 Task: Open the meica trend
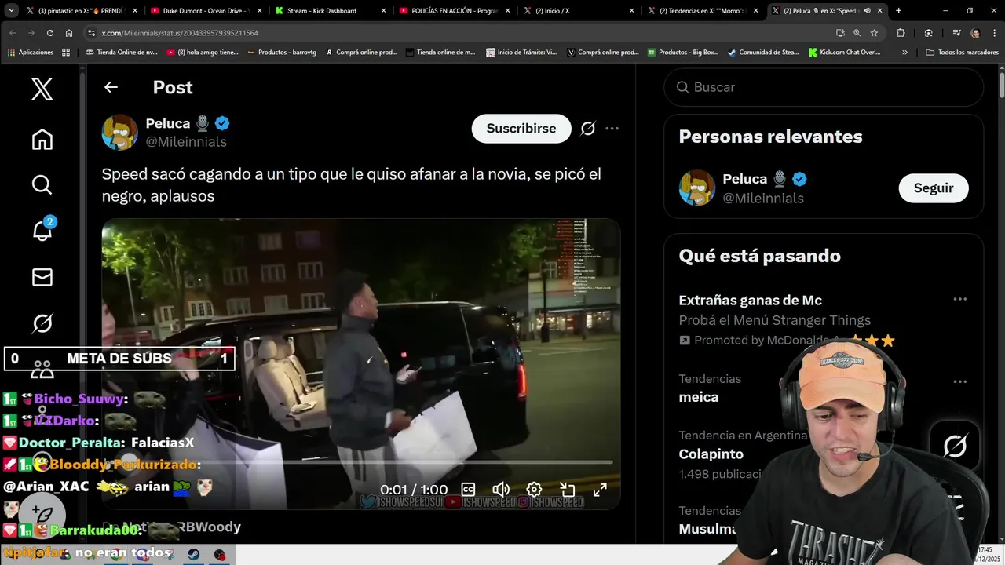[699, 397]
